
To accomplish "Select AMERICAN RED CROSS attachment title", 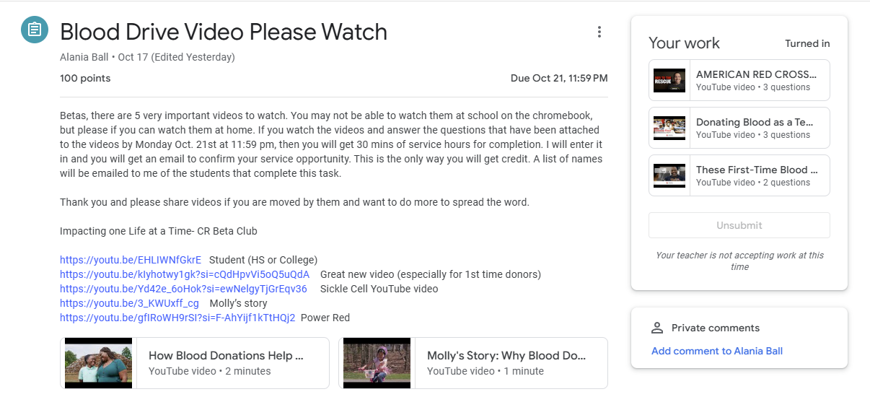I will click(x=756, y=74).
